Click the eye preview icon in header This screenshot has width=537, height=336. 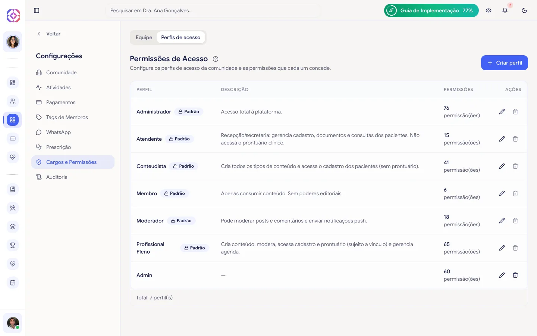point(489,10)
